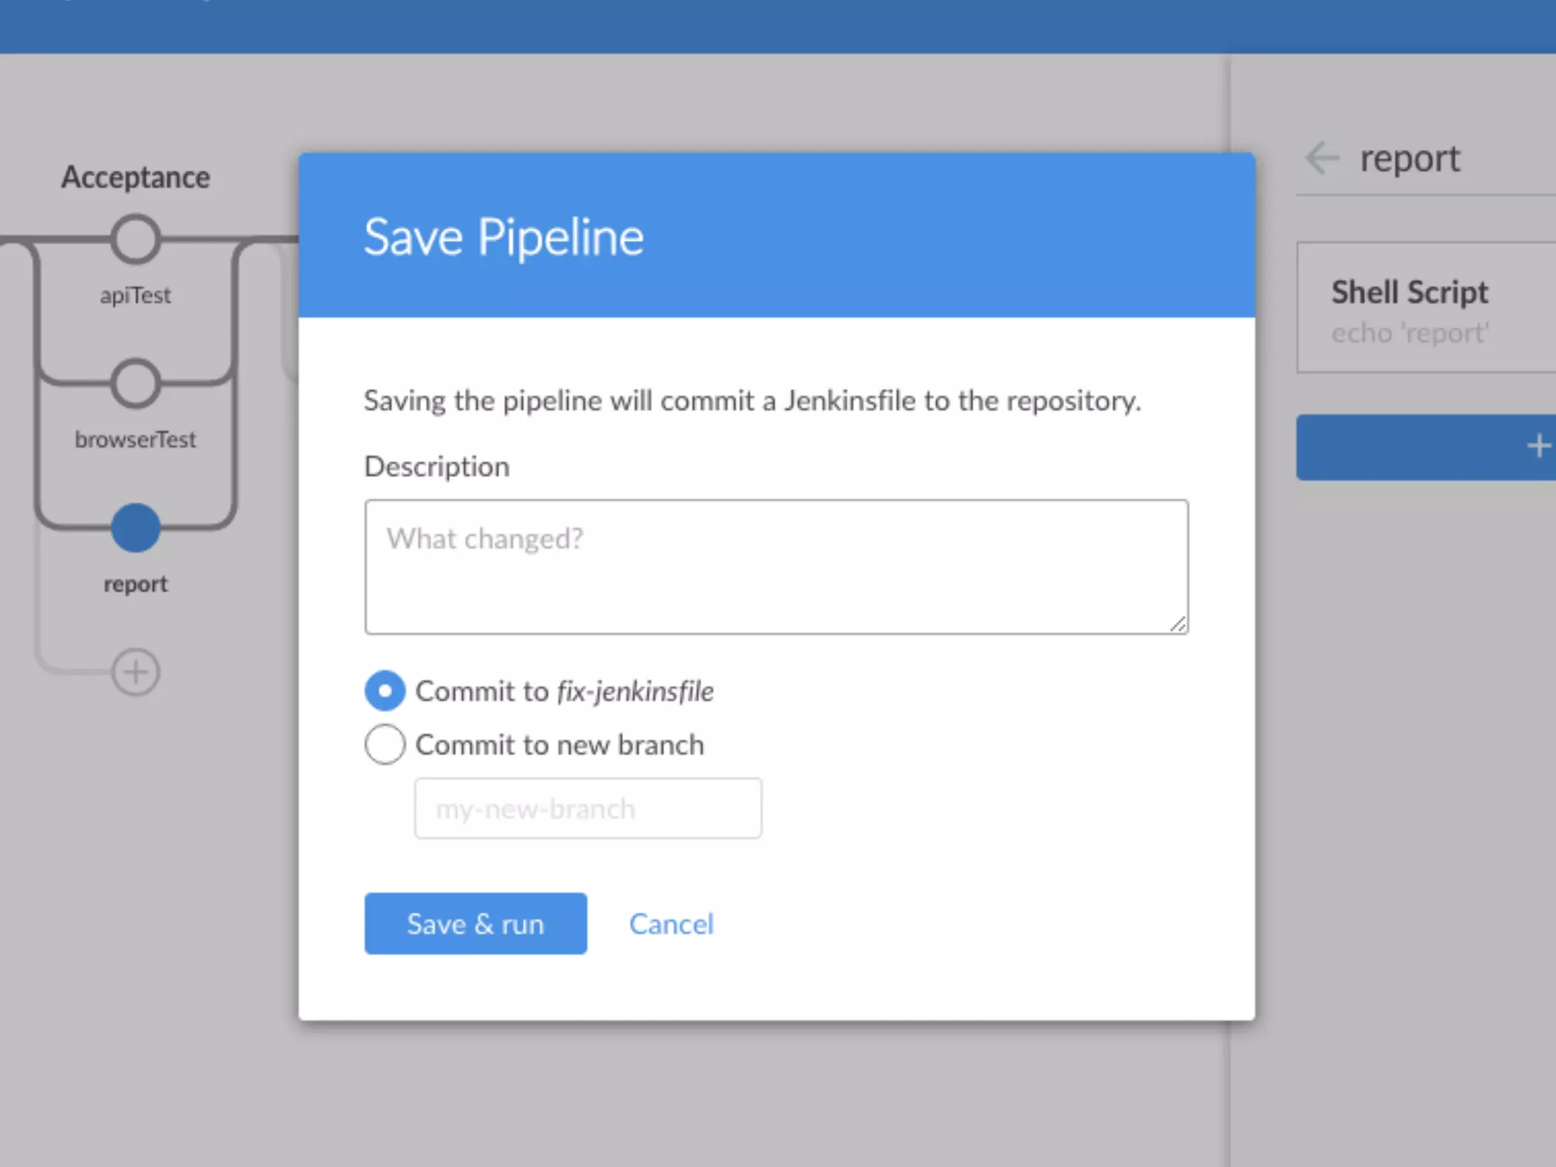1556x1167 pixels.
Task: Click the my-new-branch name input
Action: (587, 808)
